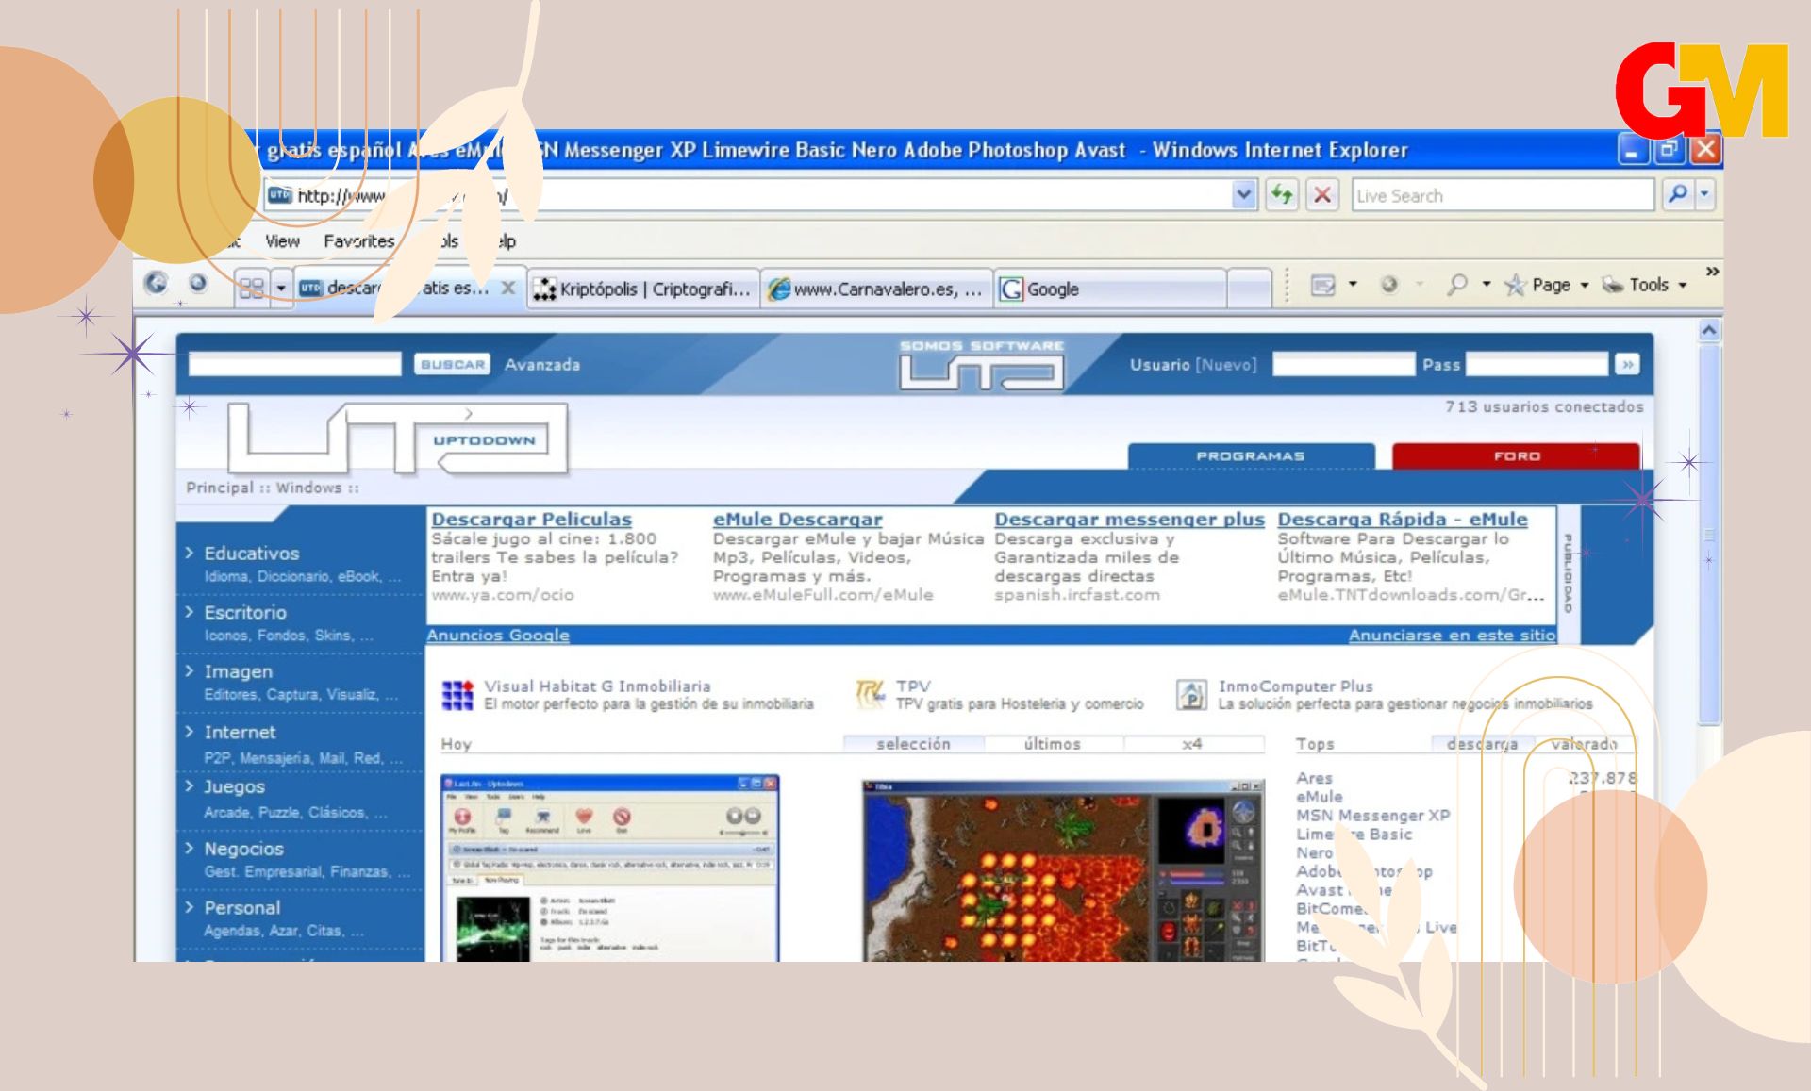The image size is (1811, 1091).
Task: Go forward with the Forward arrow button
Action: [197, 283]
